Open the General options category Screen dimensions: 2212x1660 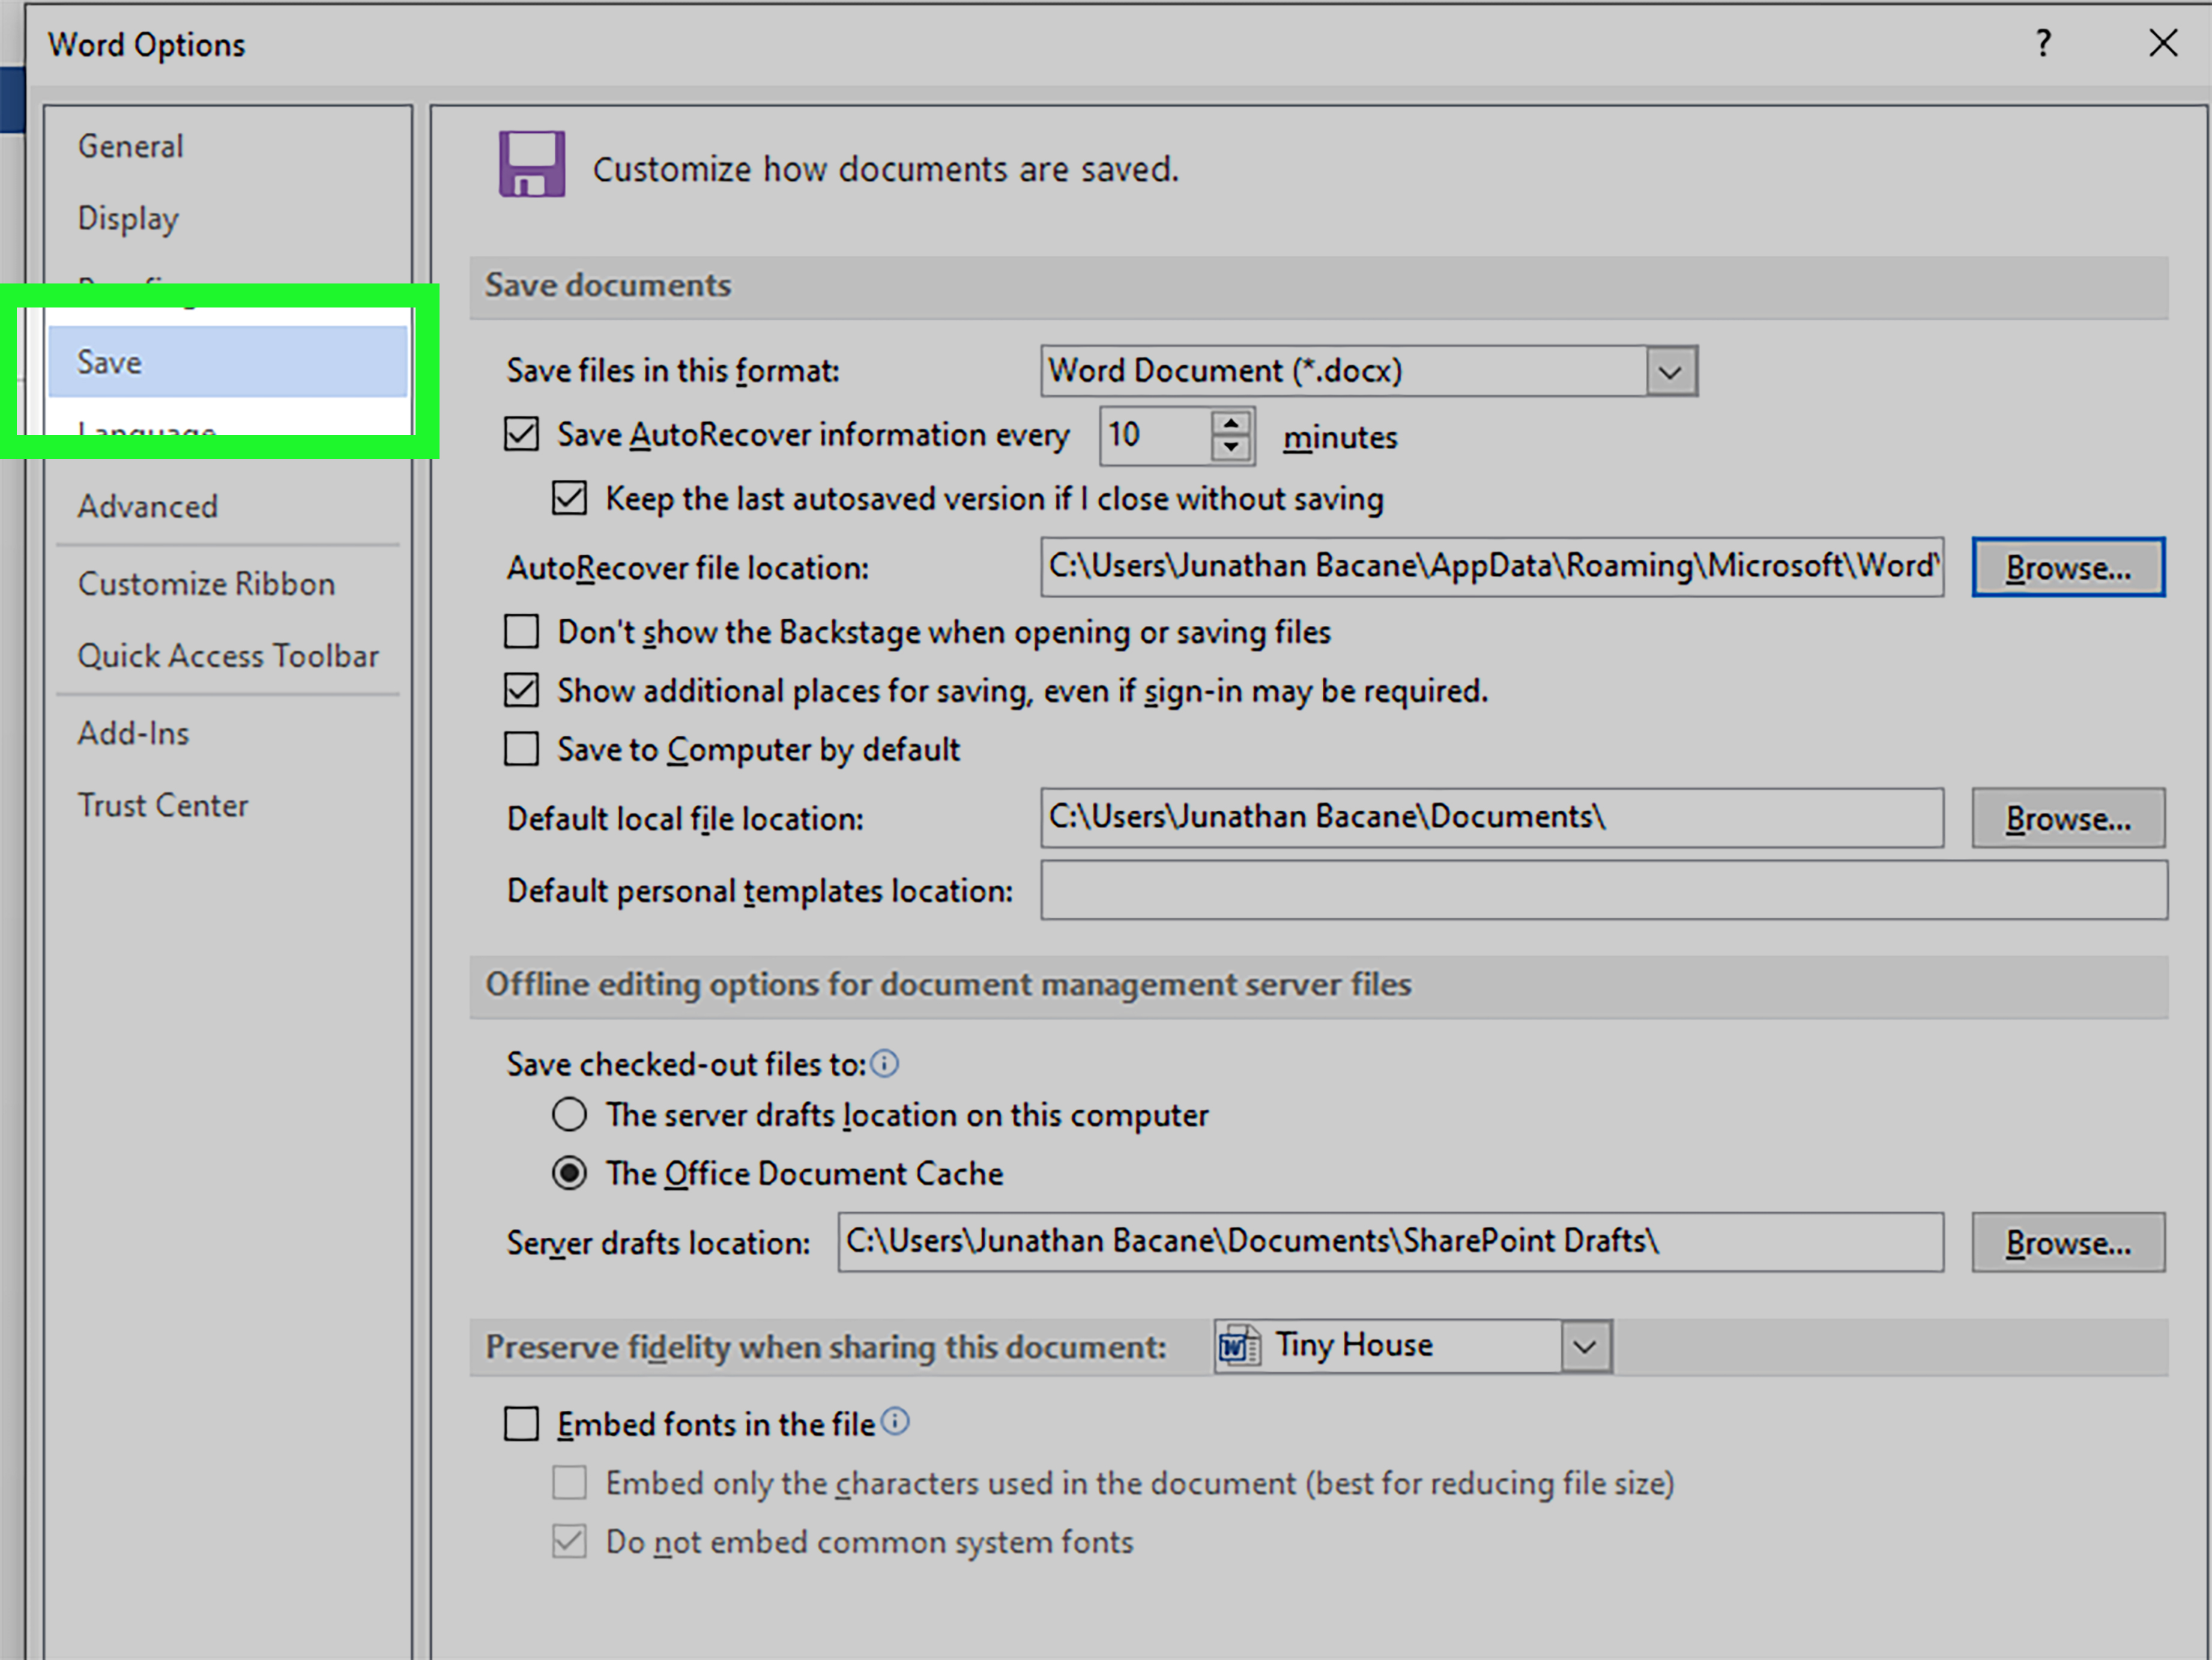click(131, 146)
